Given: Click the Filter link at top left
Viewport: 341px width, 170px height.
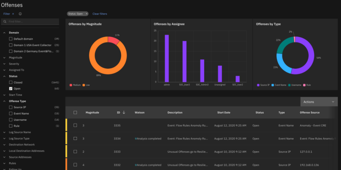Looking at the screenshot, I should tap(6, 14).
